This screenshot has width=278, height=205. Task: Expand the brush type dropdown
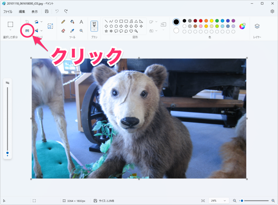pyautogui.click(x=94, y=29)
